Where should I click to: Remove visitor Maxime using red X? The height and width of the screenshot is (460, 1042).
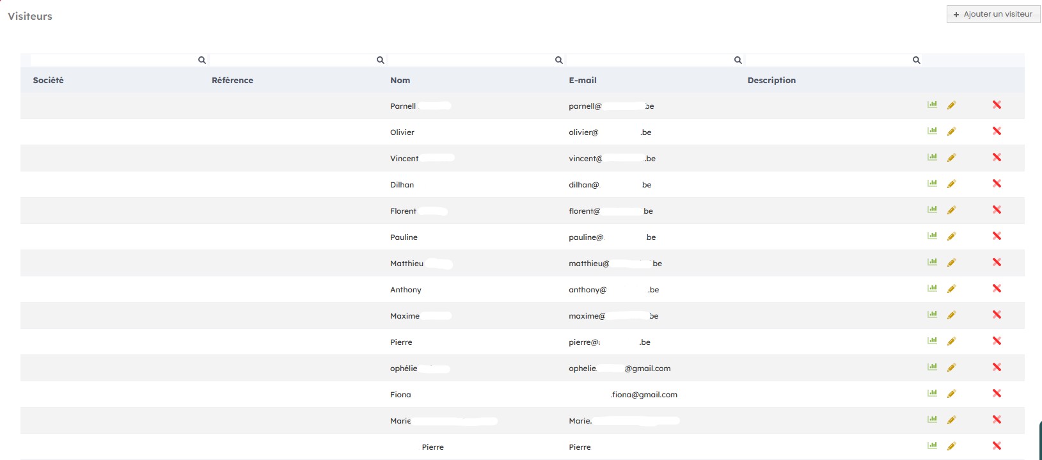coord(997,315)
